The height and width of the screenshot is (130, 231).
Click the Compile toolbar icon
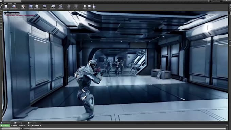[76, 7]
